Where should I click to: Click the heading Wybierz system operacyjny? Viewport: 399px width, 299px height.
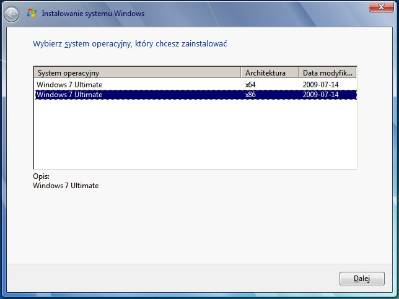(129, 44)
